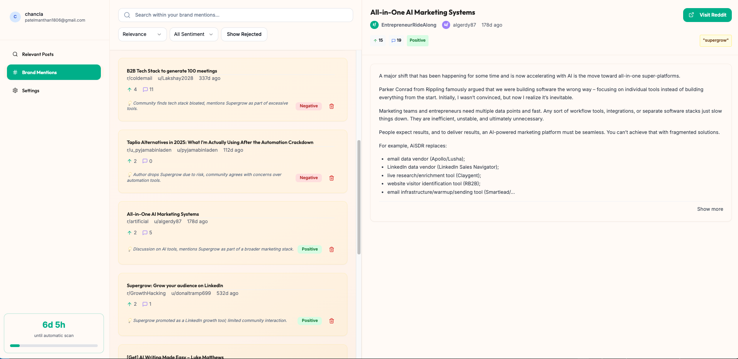Click the chancla user avatar circle
Screen dimensions: 738x359
click(15, 17)
